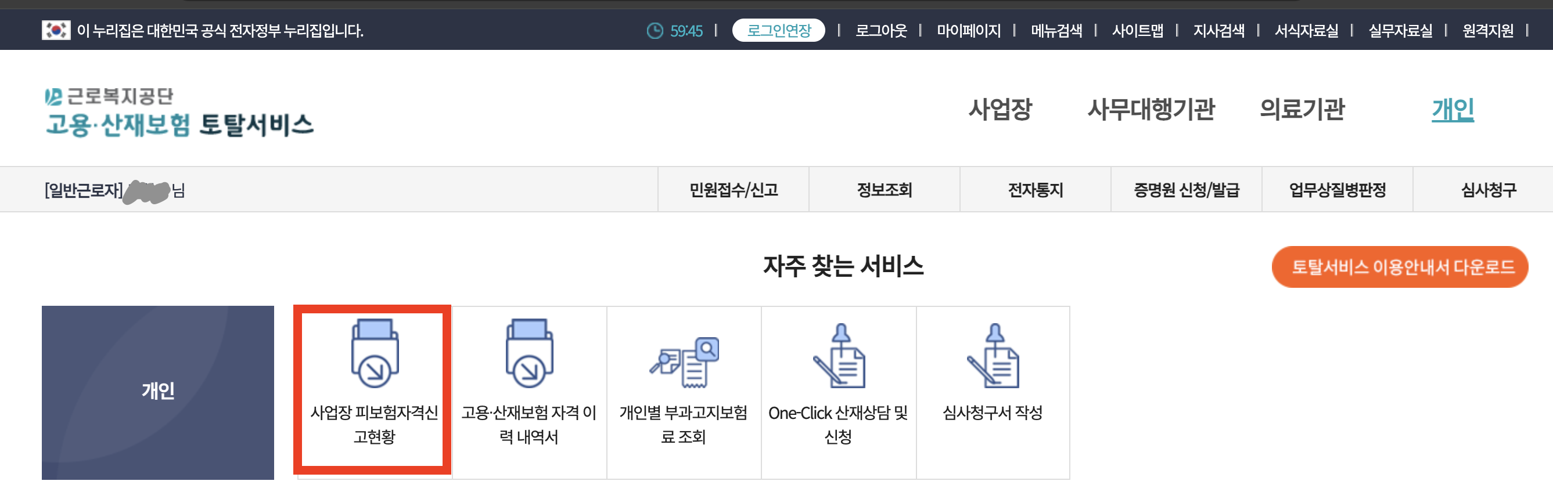Open 실무자료실

[x=1400, y=31]
